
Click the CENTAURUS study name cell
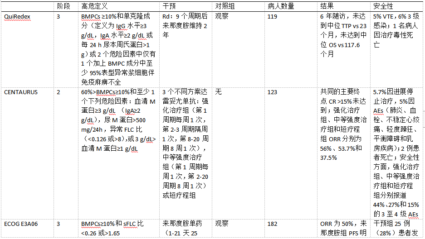click(21, 92)
